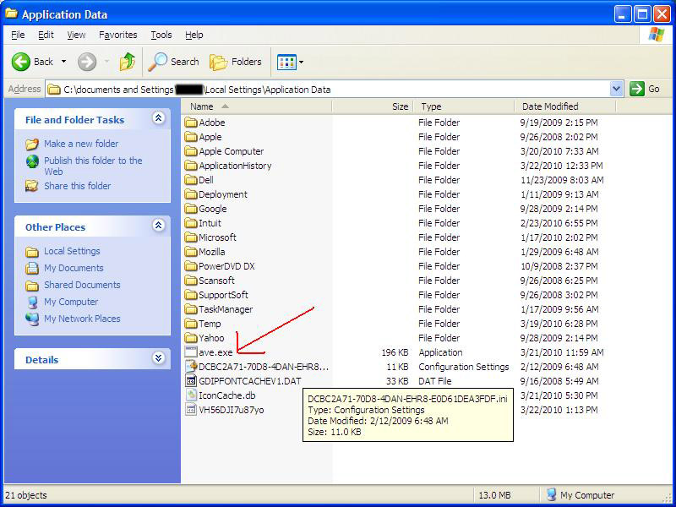Viewport: 676px width, 507px height.
Task: Click the GDIPFONTCACHEV1.DAT file name
Action: click(x=250, y=382)
